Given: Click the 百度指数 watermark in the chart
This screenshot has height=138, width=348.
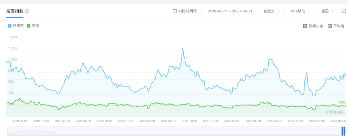Looking at the screenshot, I should pyautogui.click(x=334, y=112).
